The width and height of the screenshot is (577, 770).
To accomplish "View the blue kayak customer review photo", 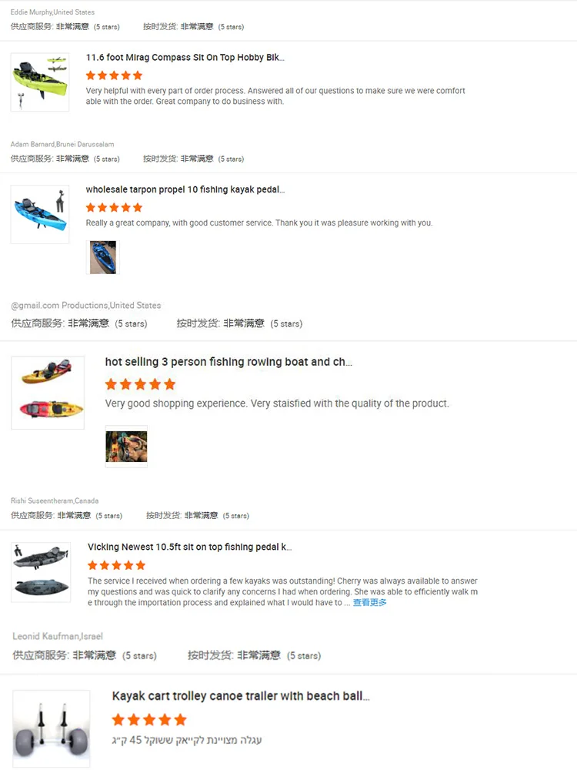I will 103,257.
